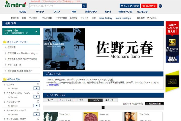The height and width of the screenshot is (121, 181).
Task: Switch discography to ミュージック tab
Action: point(65,100)
